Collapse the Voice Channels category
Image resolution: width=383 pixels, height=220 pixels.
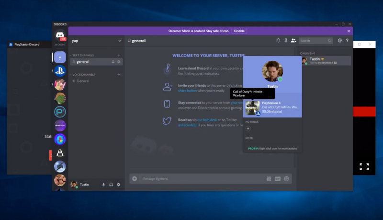click(84, 75)
